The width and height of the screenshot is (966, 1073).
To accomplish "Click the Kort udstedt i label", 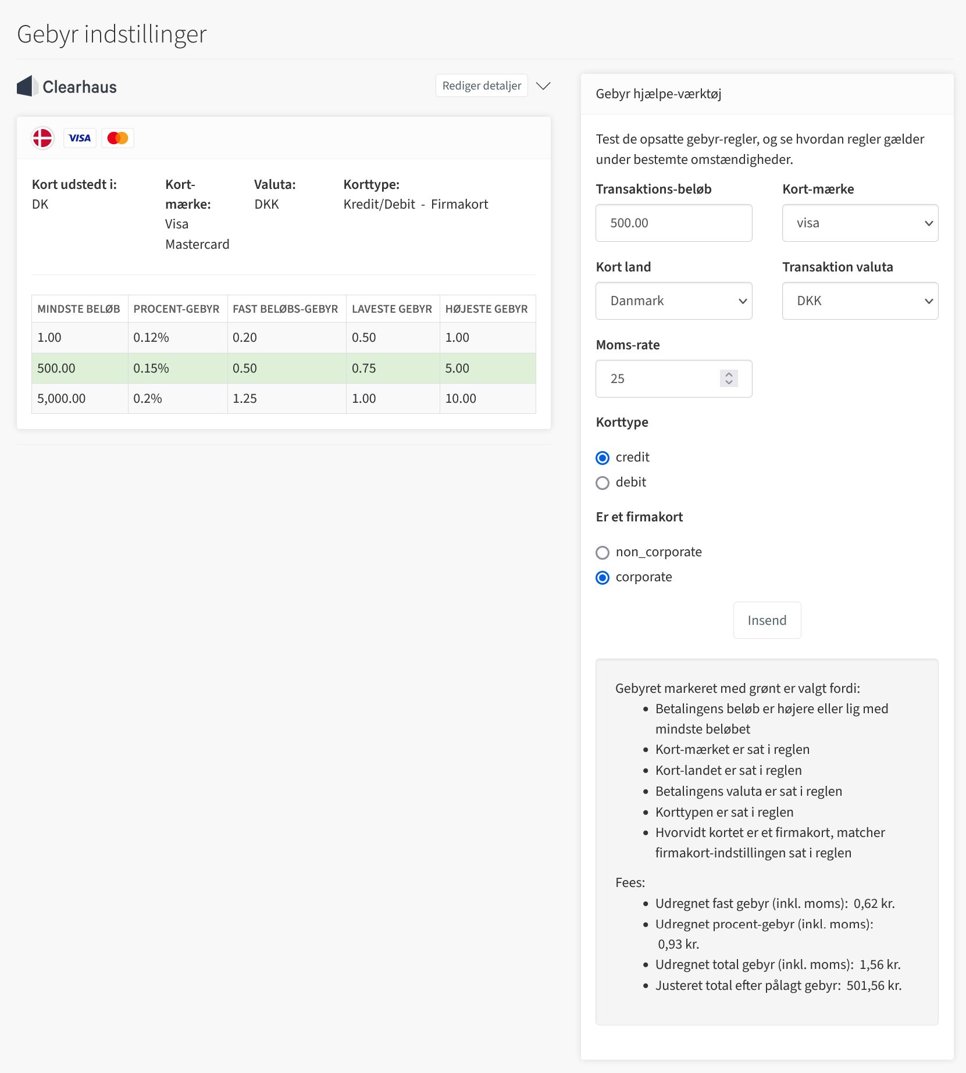I will [74, 184].
